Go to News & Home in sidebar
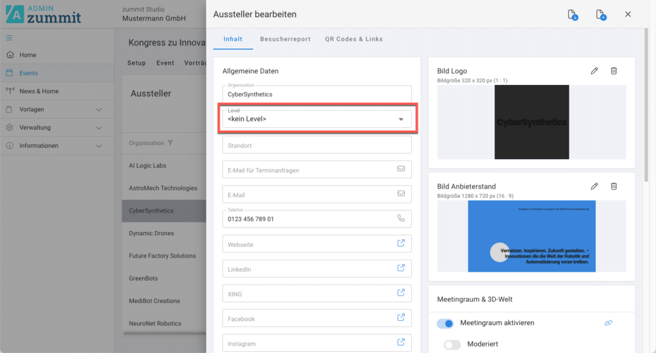This screenshot has height=353, width=656. click(x=38, y=91)
